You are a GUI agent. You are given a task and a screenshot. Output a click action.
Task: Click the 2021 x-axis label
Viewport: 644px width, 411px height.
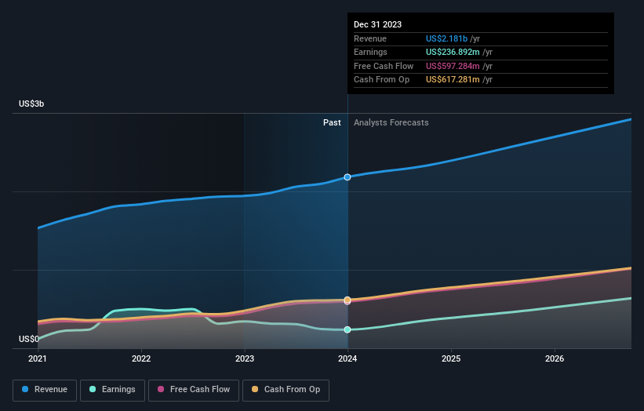pyautogui.click(x=38, y=358)
